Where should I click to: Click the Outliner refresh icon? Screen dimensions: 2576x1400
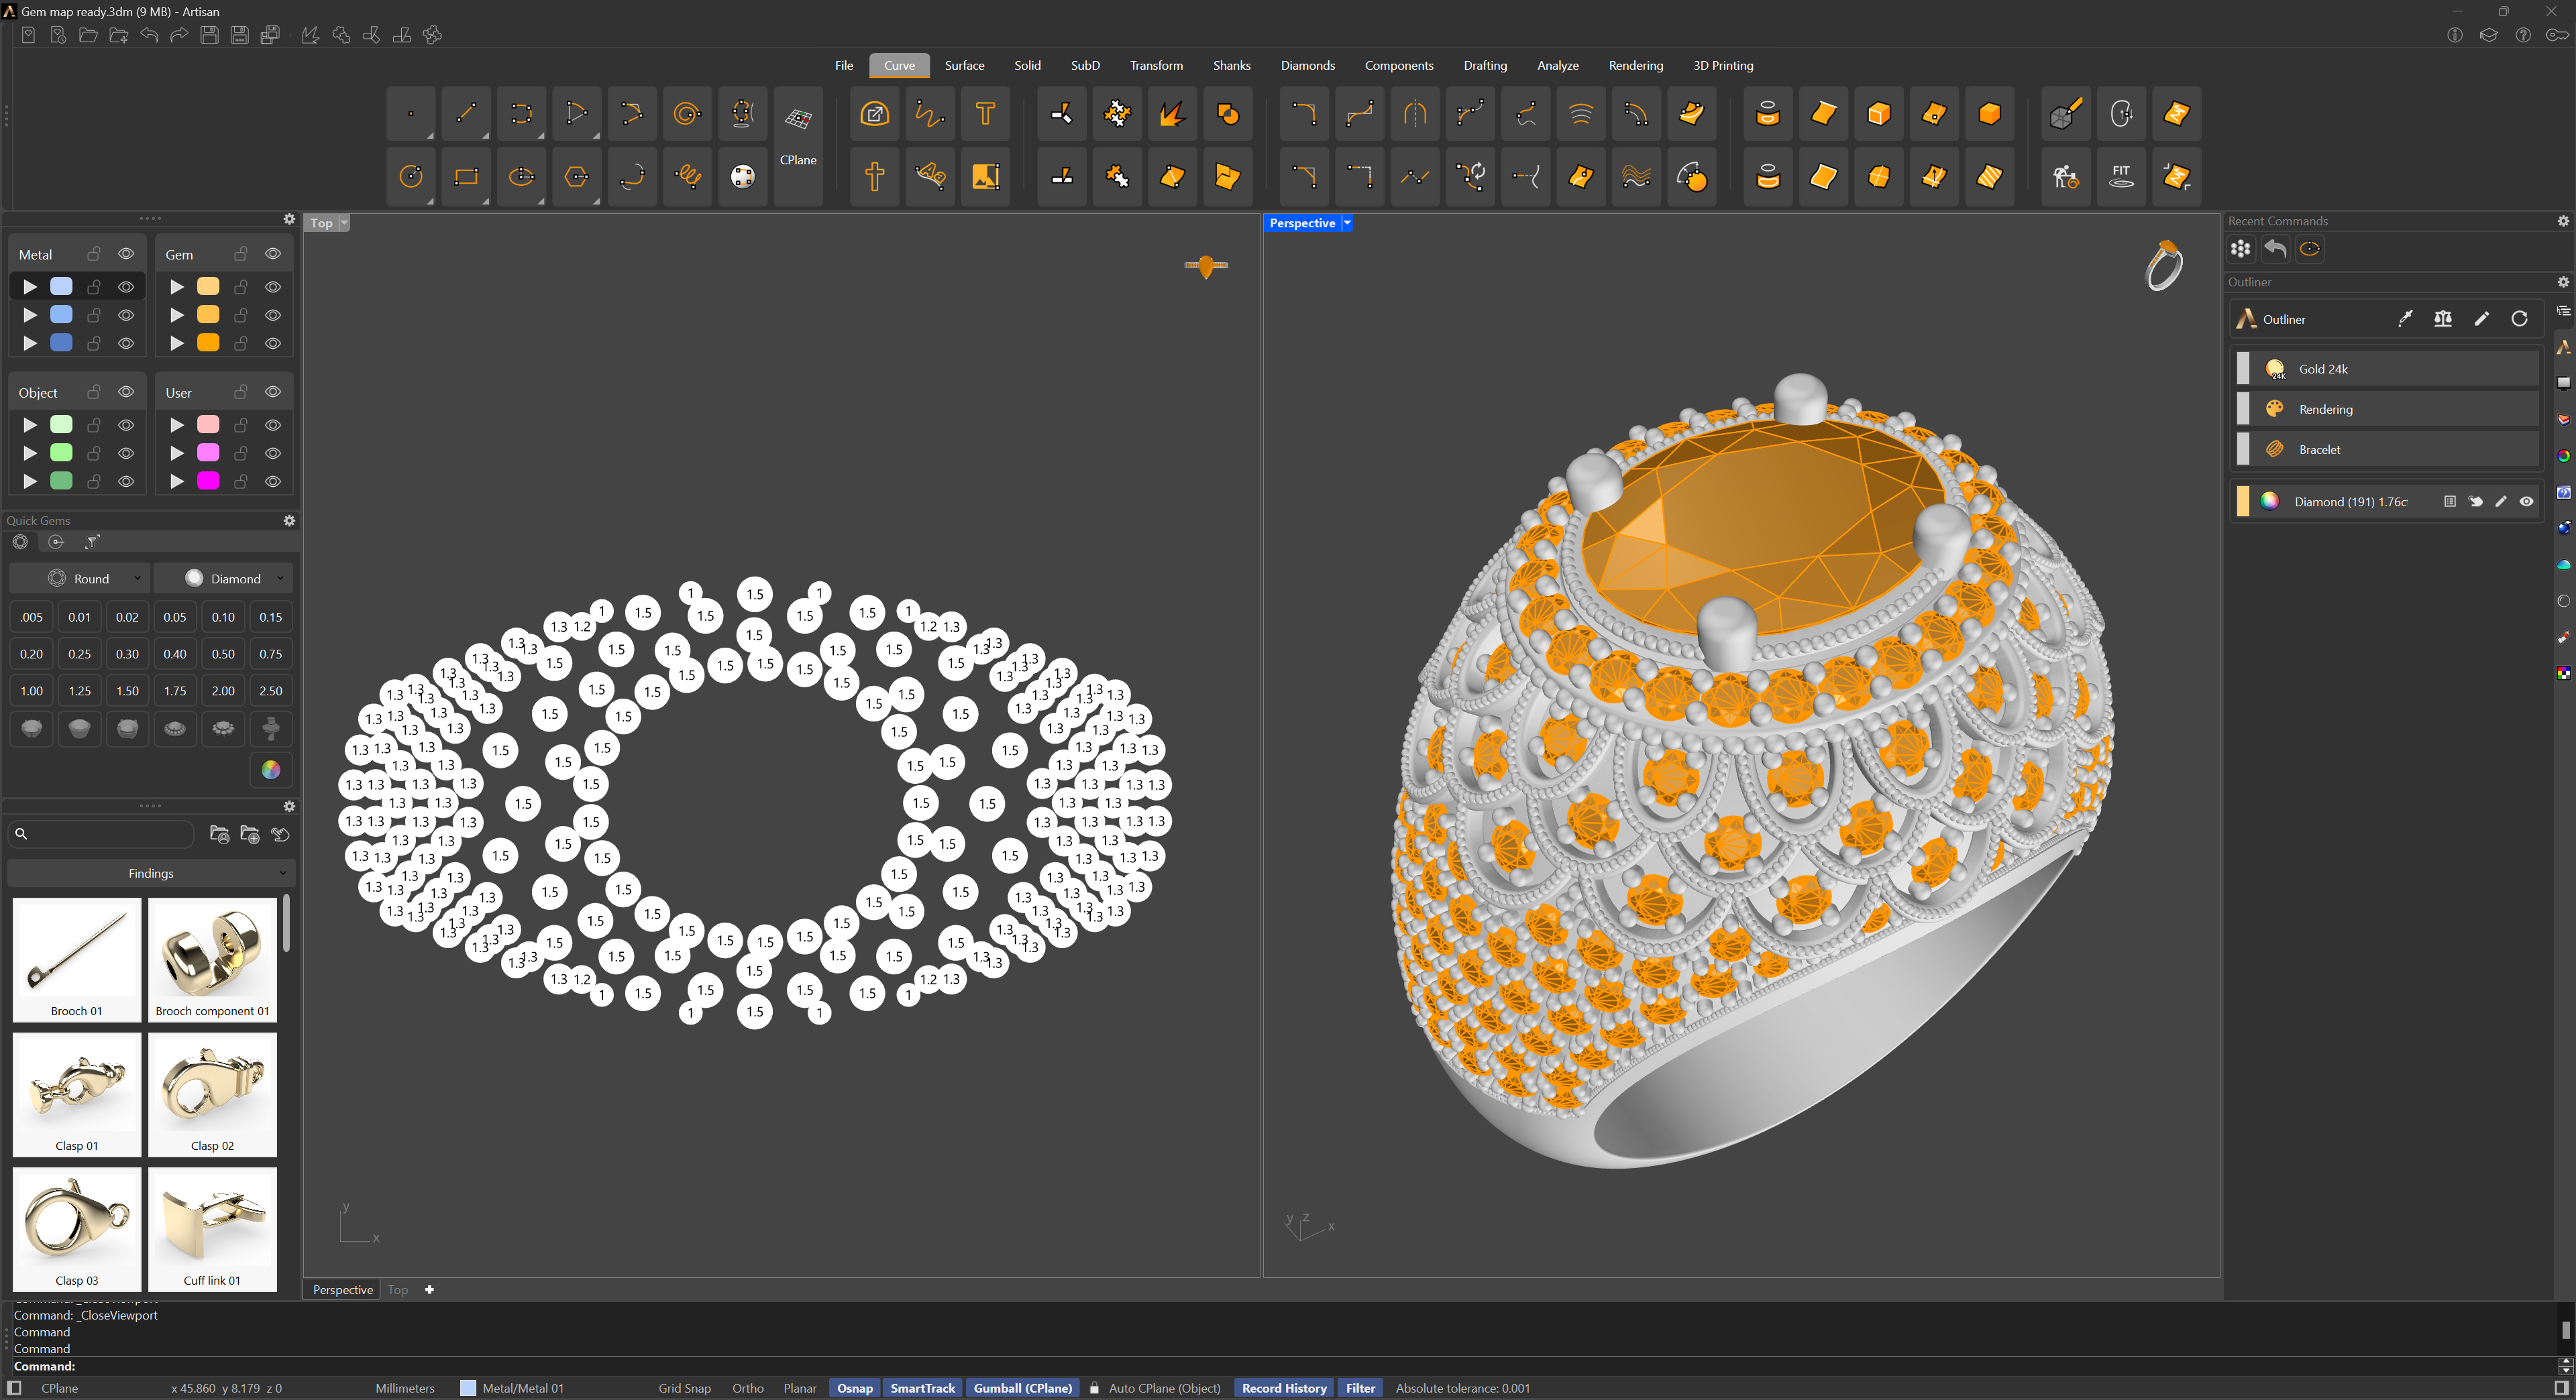2519,318
